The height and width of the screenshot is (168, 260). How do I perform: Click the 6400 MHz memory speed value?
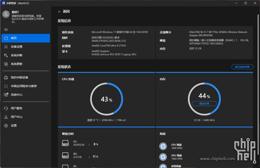coord(209,120)
